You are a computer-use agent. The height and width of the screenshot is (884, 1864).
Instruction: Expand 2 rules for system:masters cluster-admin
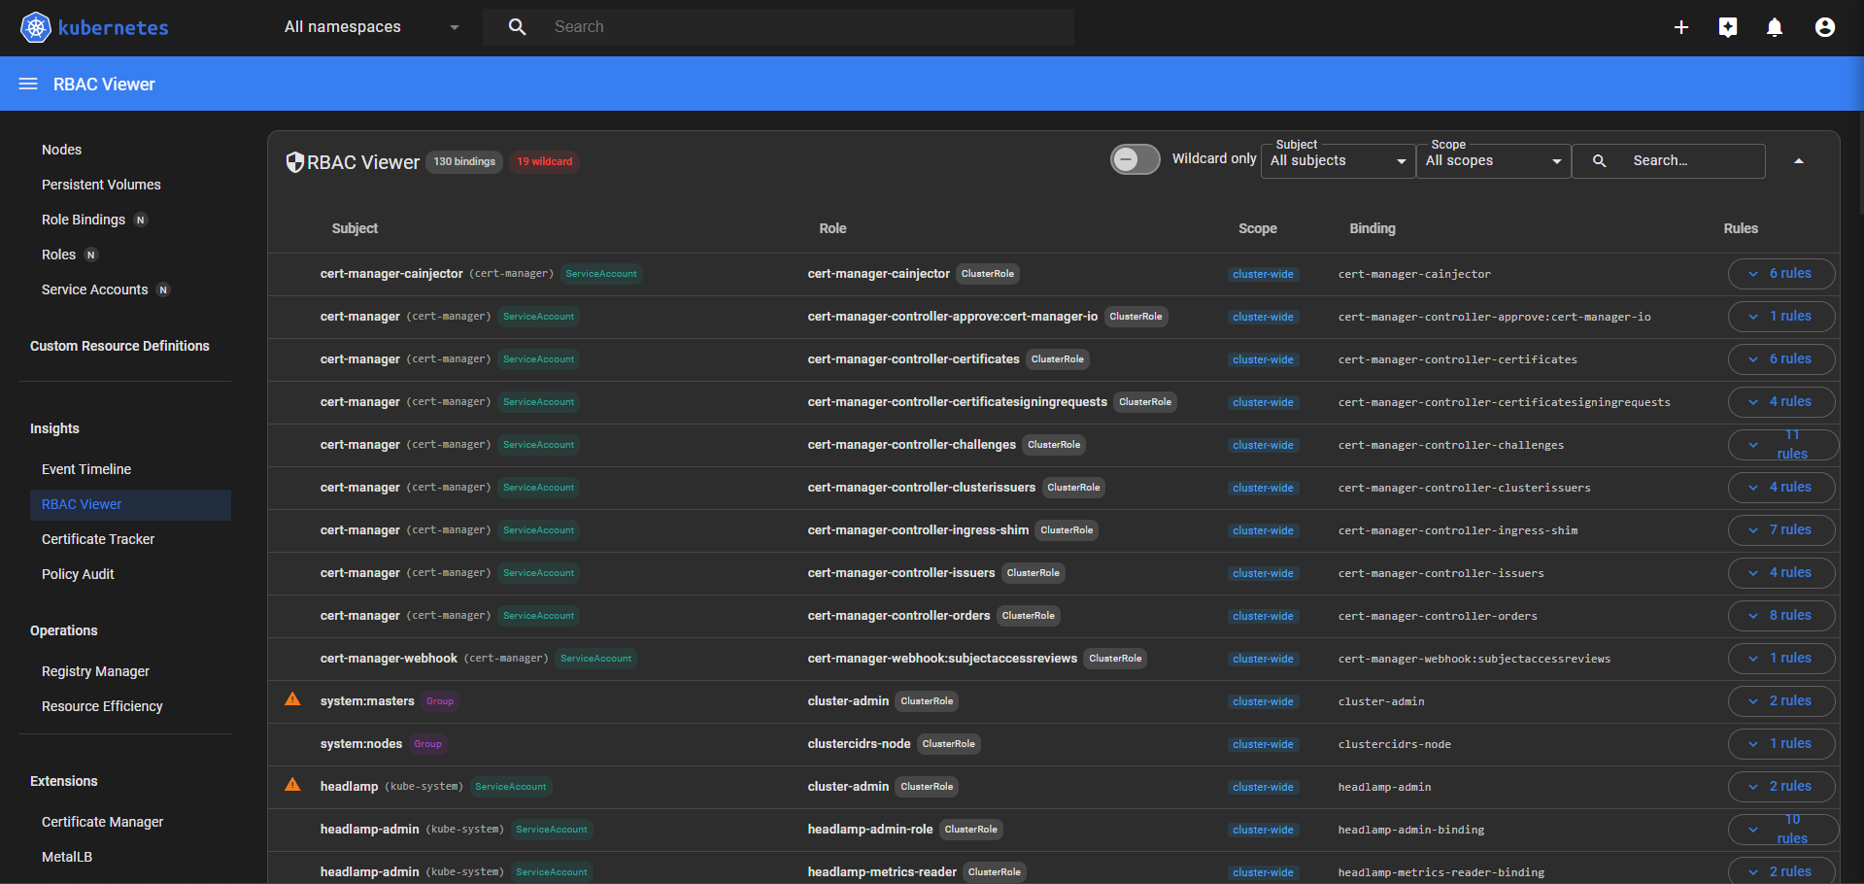[x=1781, y=701]
